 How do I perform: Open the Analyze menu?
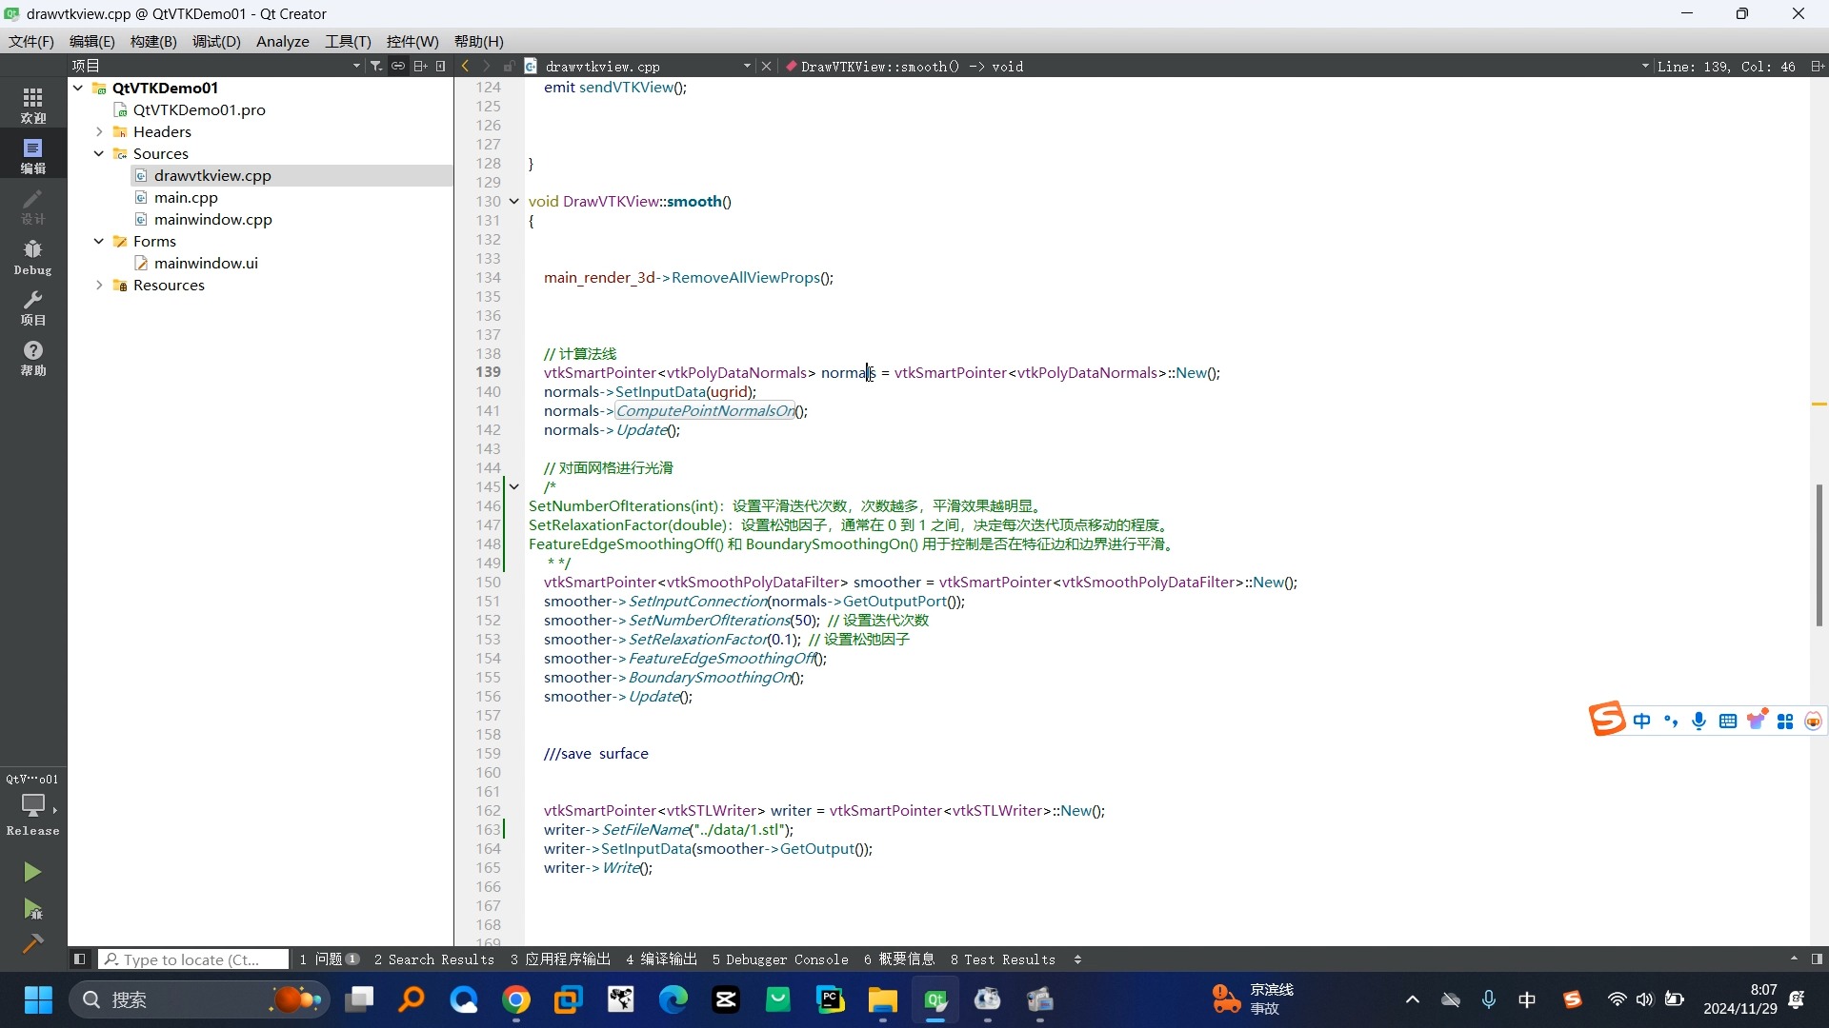point(282,41)
